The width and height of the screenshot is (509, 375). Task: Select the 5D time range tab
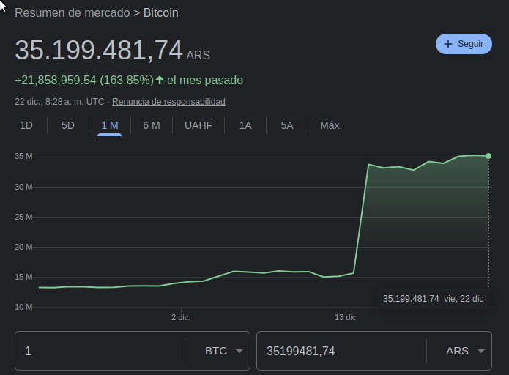(x=68, y=126)
